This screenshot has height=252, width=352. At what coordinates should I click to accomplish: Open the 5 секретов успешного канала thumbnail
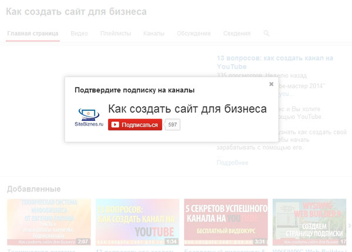226,222
